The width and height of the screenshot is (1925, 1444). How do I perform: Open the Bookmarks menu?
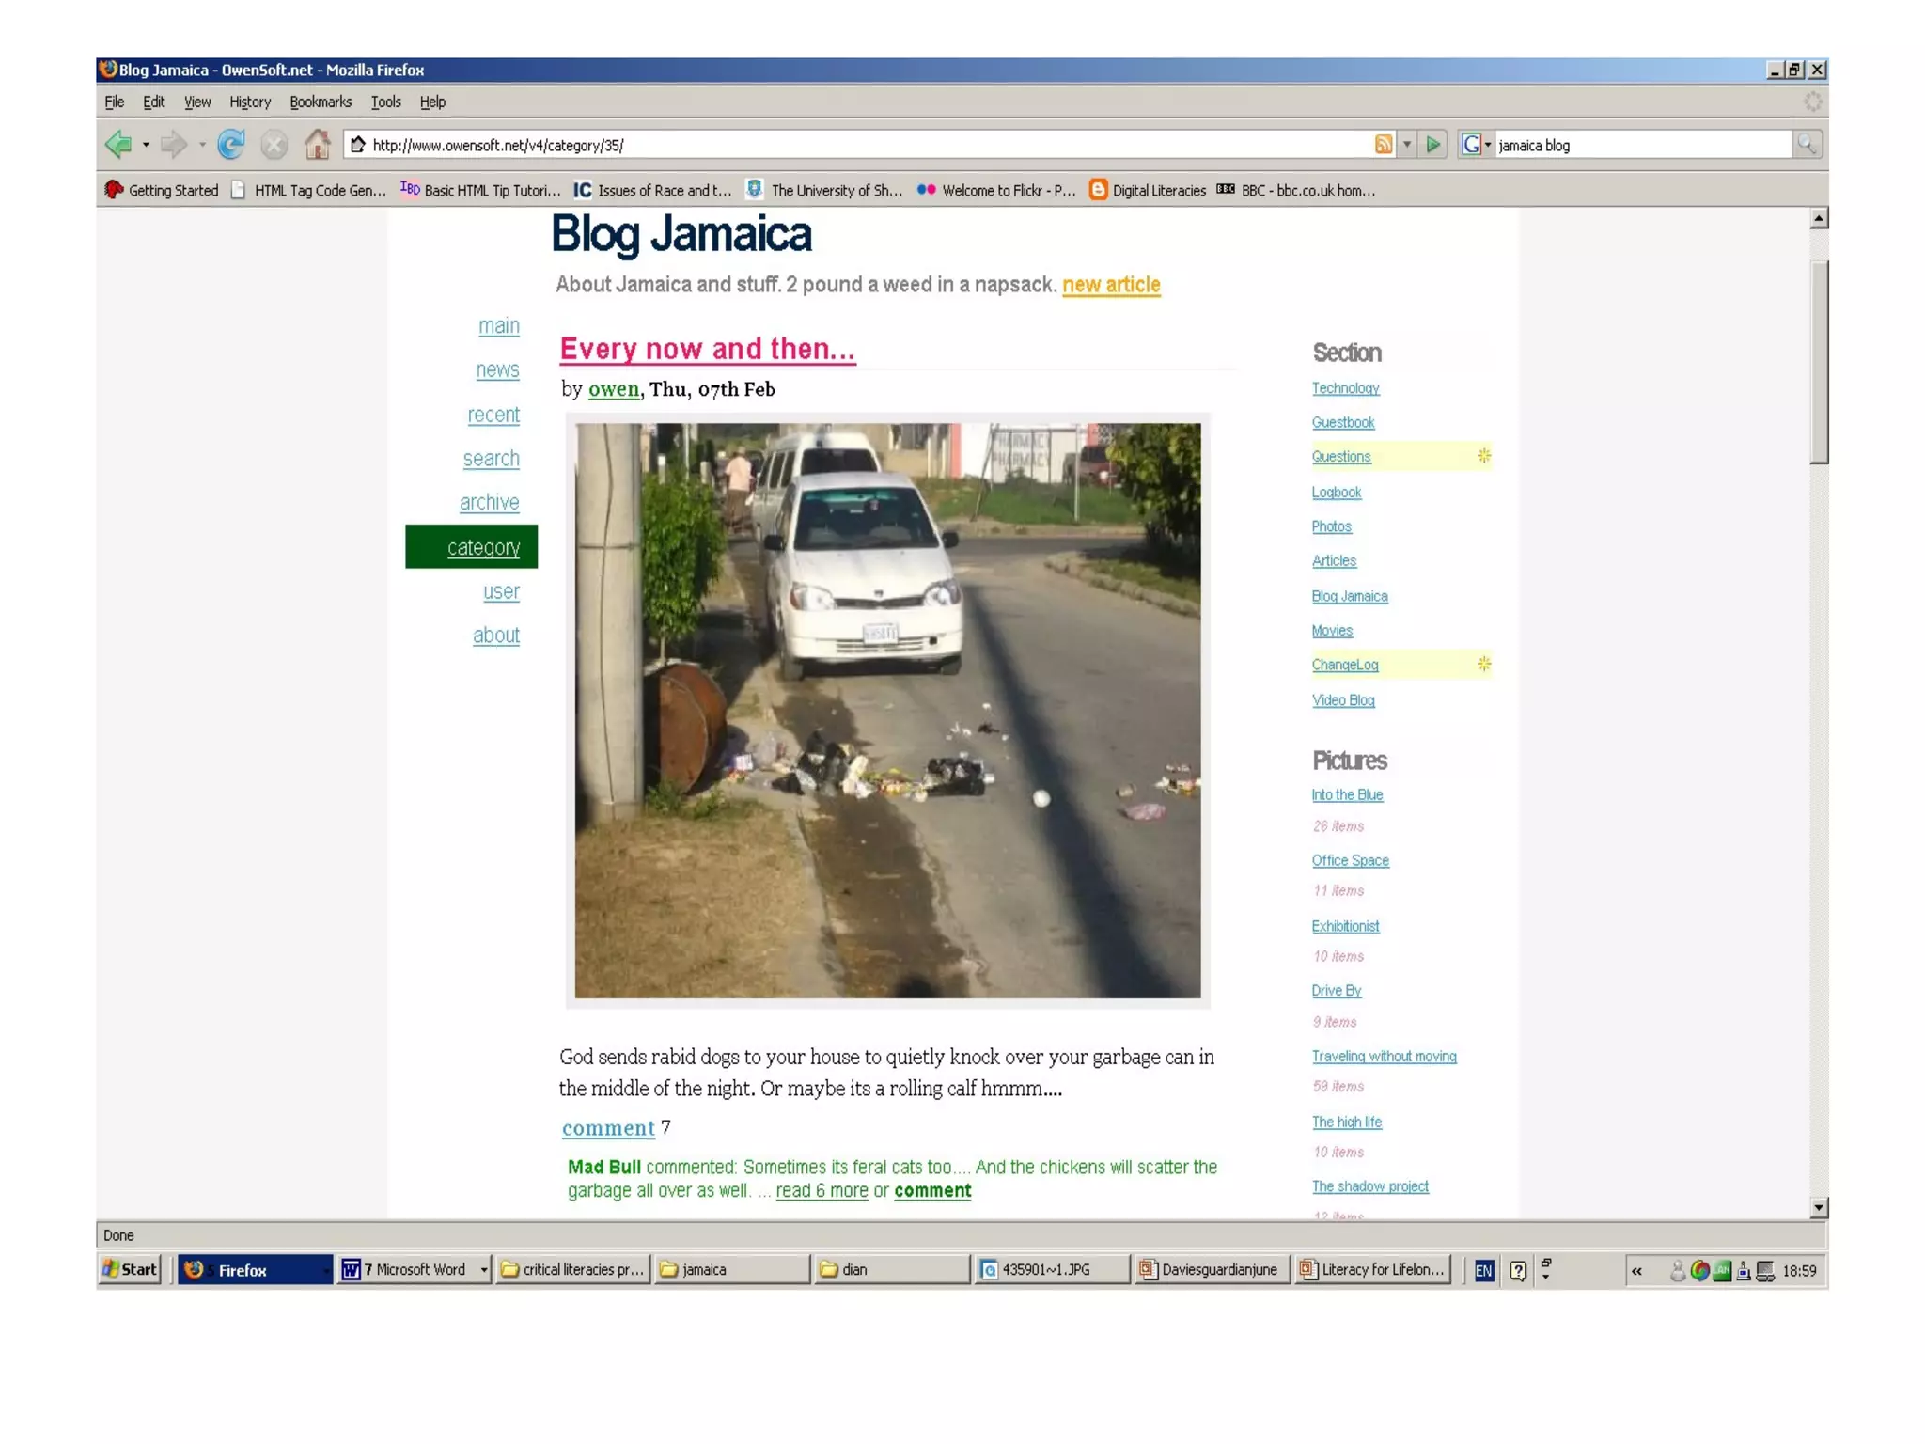321,102
